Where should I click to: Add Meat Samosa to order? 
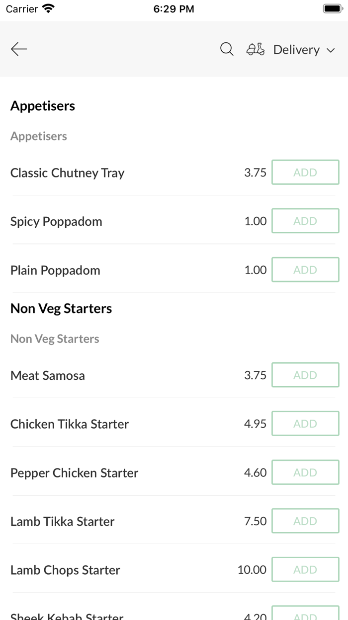[x=305, y=375]
